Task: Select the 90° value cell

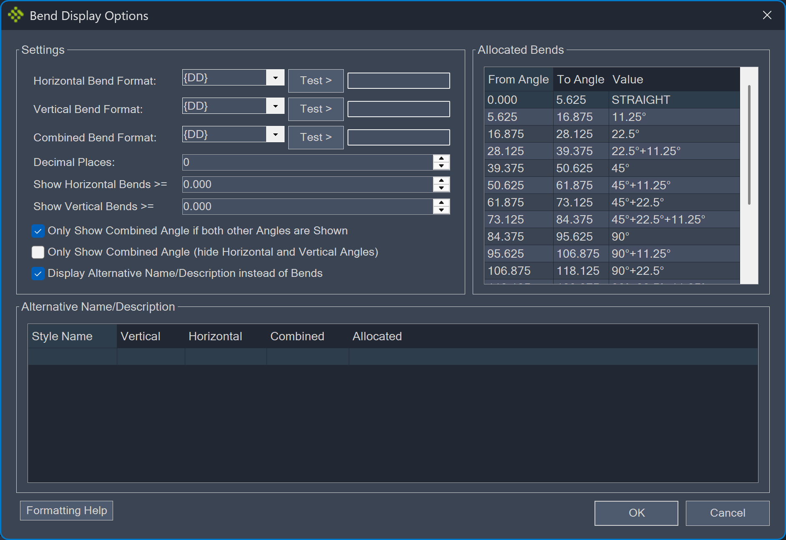Action: pyautogui.click(x=674, y=237)
